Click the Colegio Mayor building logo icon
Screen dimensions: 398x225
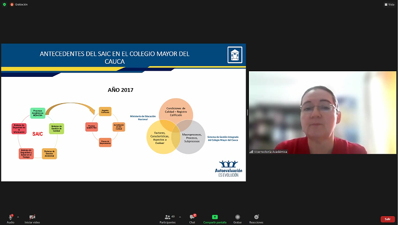coord(235,55)
